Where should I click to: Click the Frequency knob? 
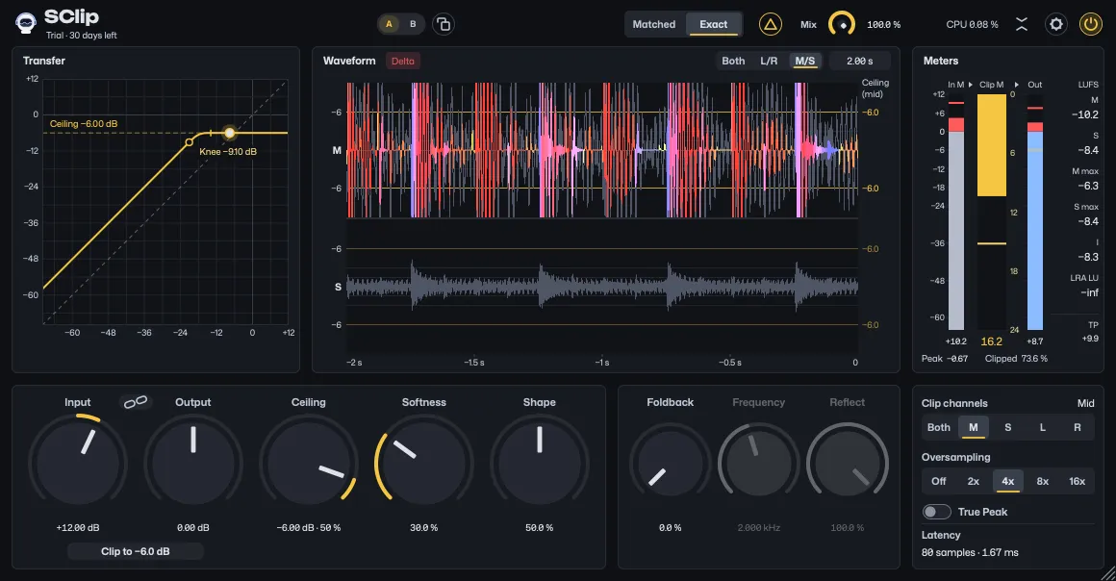tap(759, 464)
